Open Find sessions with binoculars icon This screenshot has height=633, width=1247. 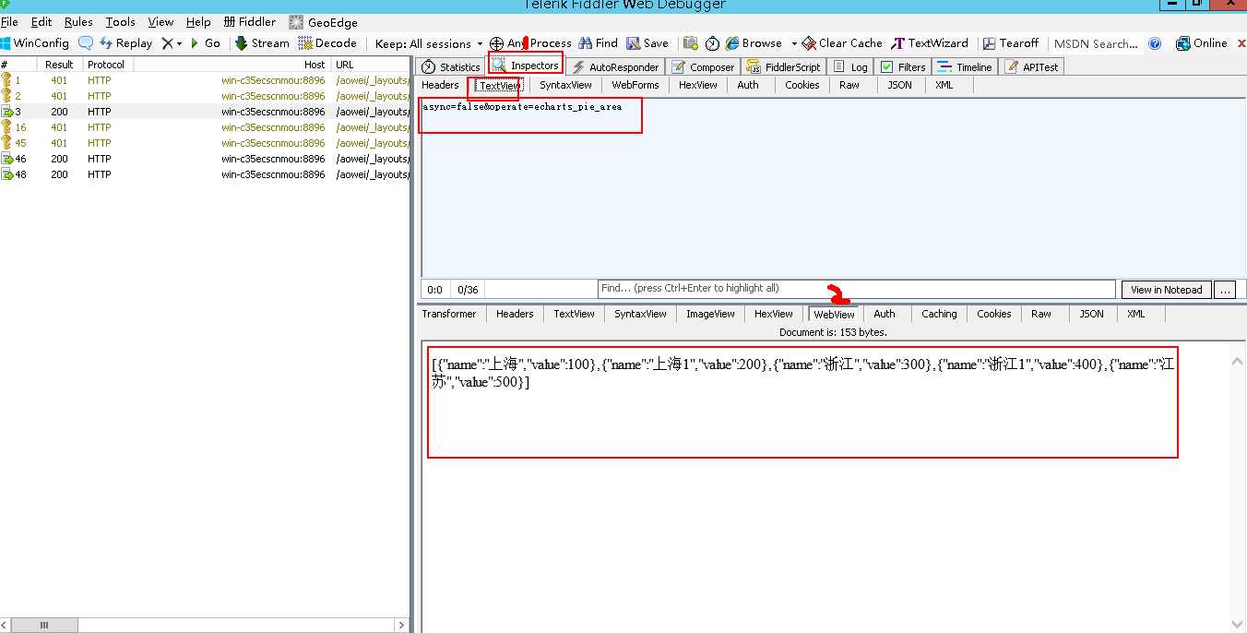click(599, 43)
